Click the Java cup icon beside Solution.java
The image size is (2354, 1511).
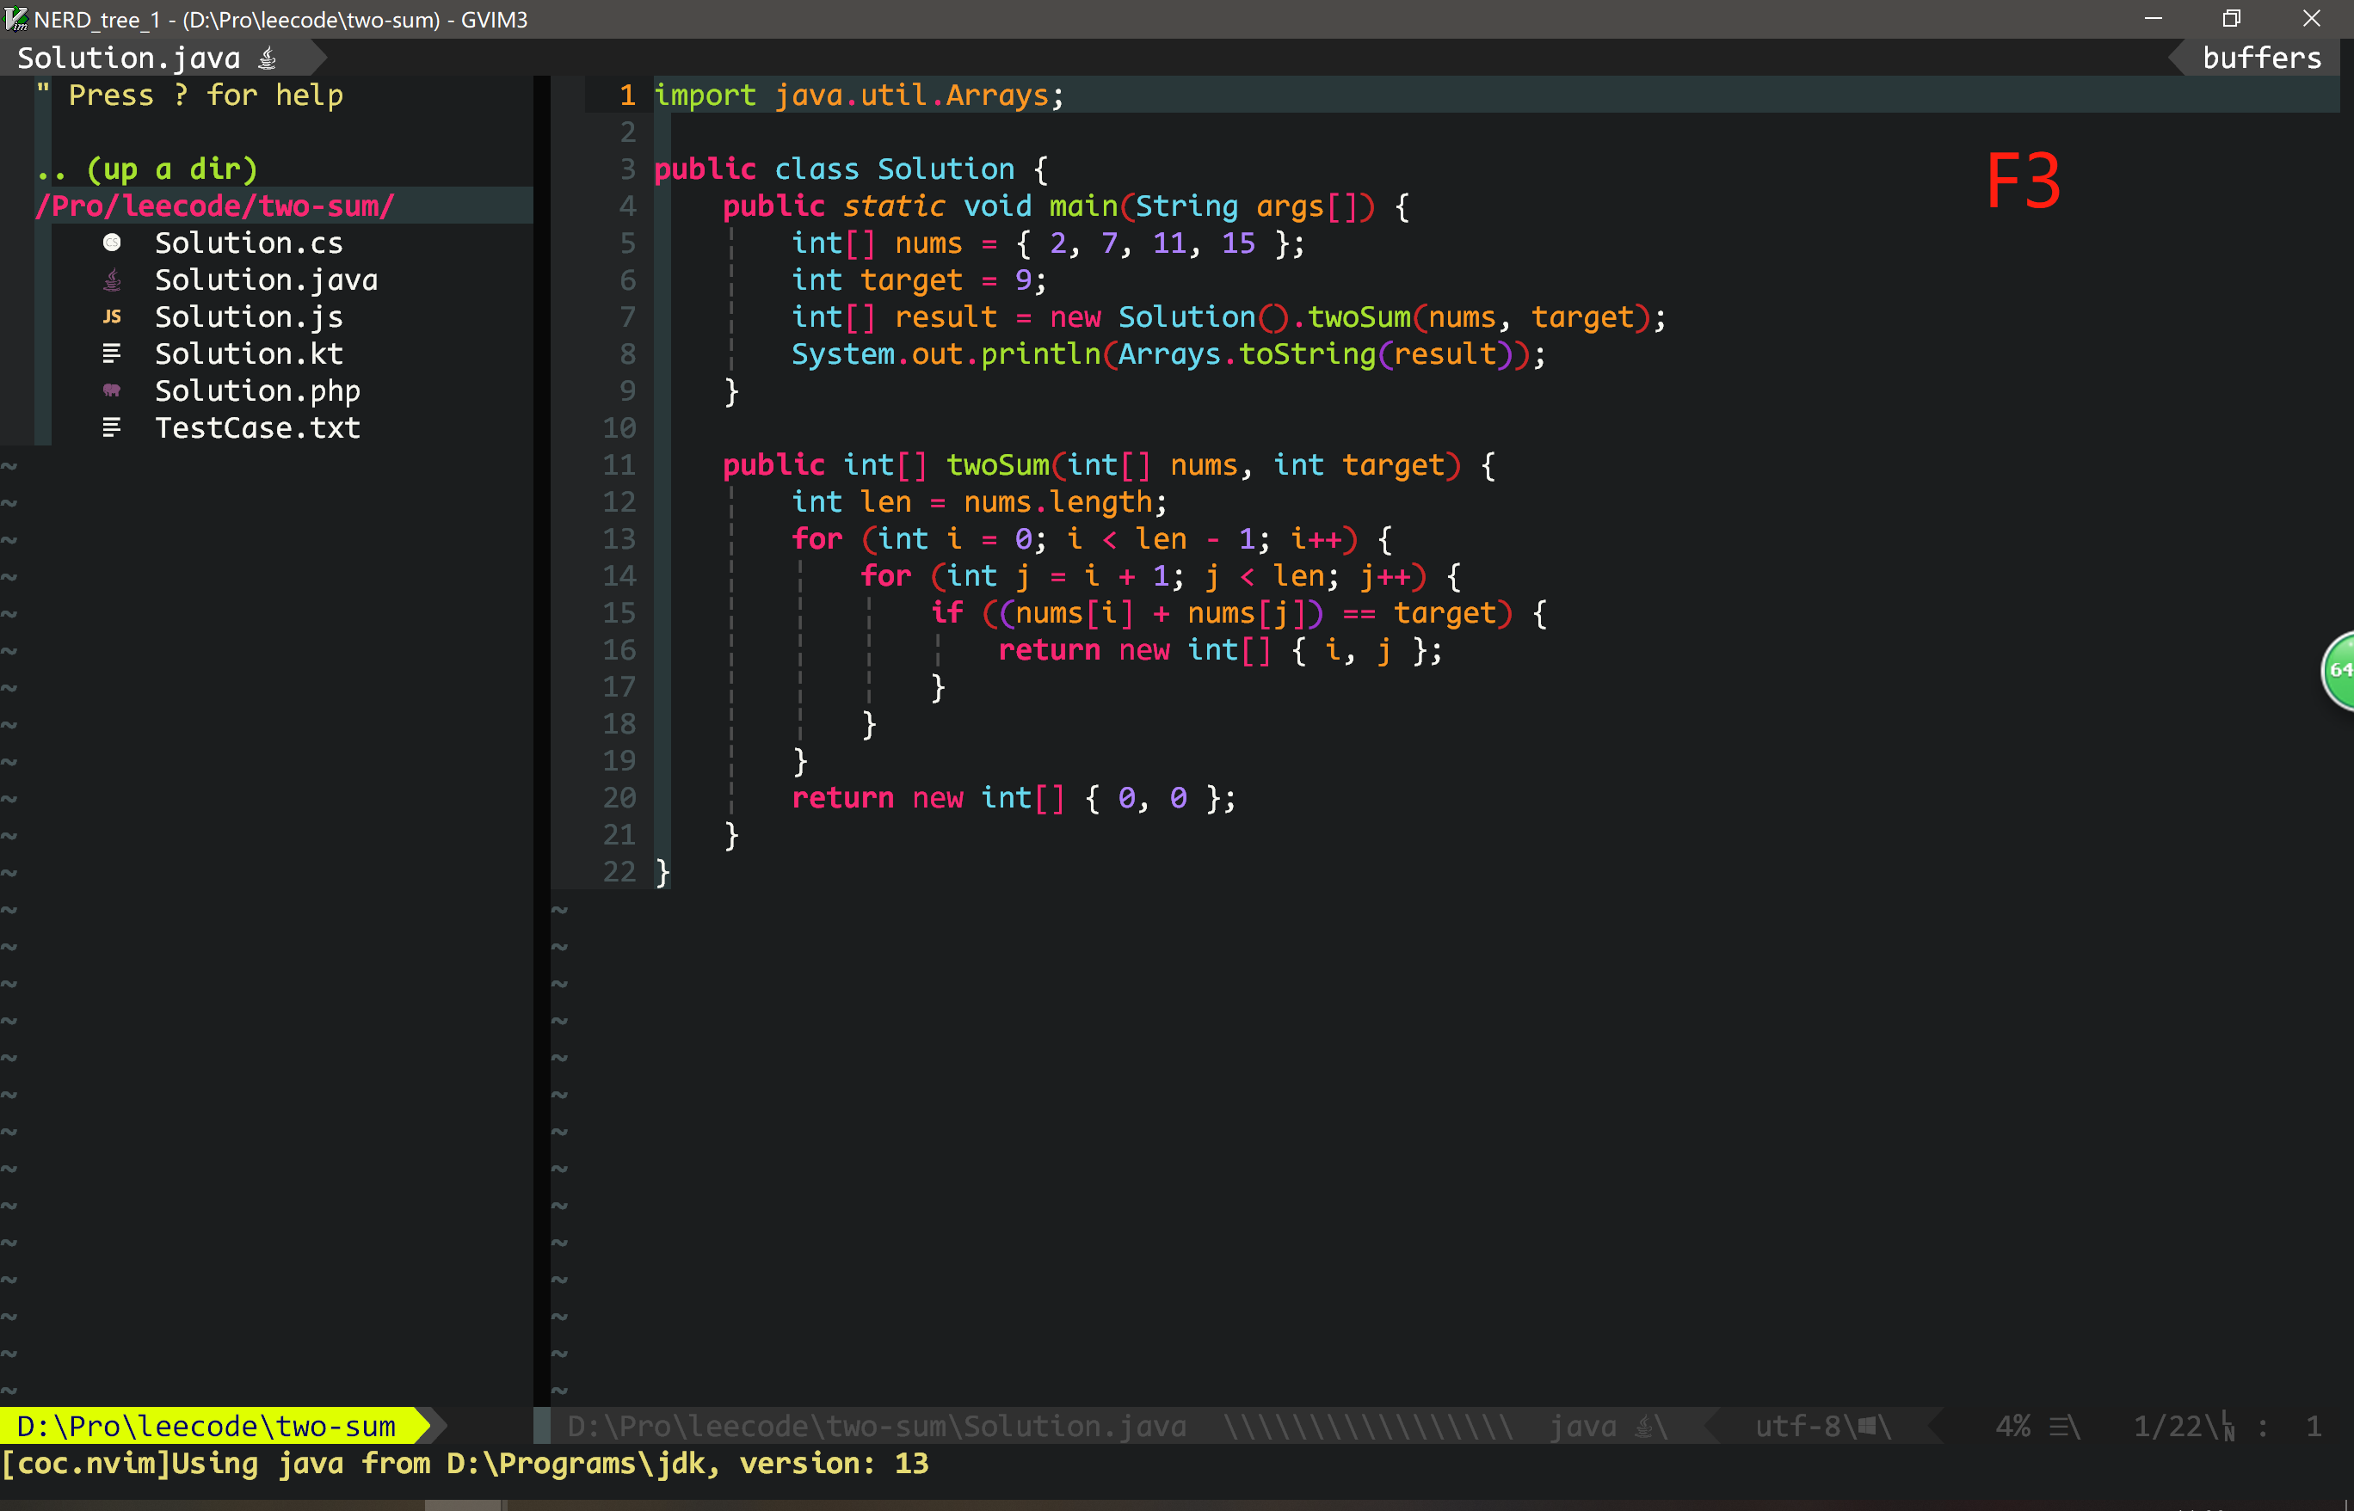point(112,279)
